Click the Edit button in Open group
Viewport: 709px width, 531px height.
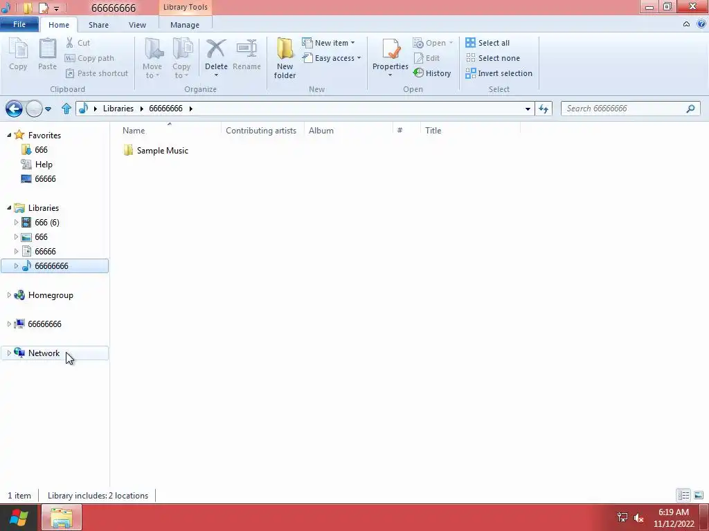coord(427,58)
